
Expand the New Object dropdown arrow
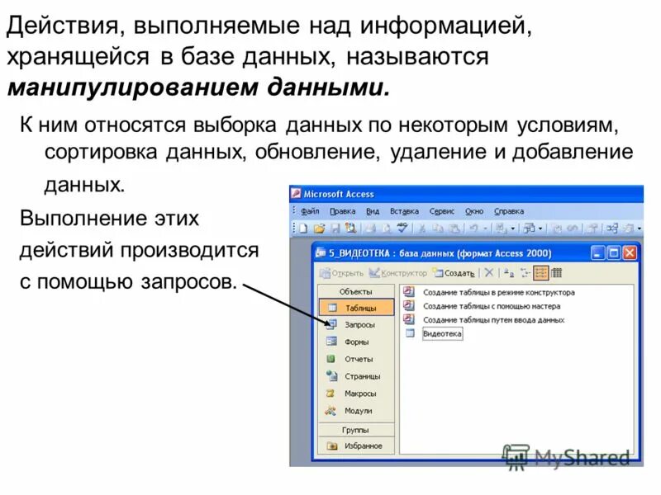coord(639,229)
